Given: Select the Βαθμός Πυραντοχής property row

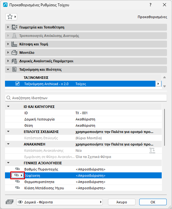Looking at the screenshot, I should (x=83, y=169).
